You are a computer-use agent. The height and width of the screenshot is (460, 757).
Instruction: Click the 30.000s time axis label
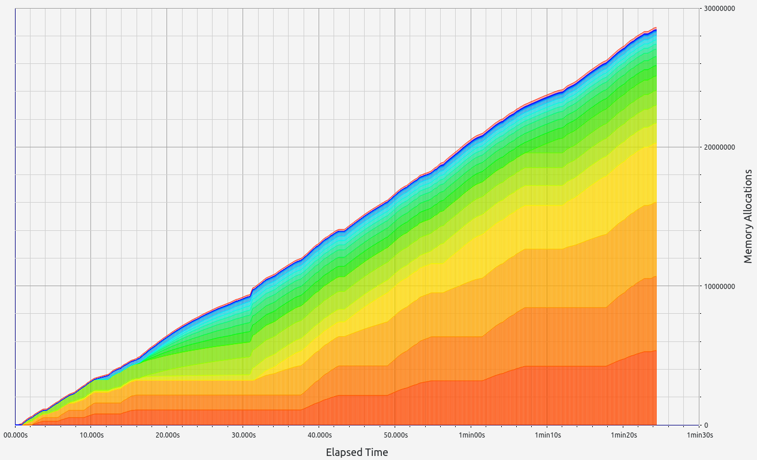tap(243, 435)
